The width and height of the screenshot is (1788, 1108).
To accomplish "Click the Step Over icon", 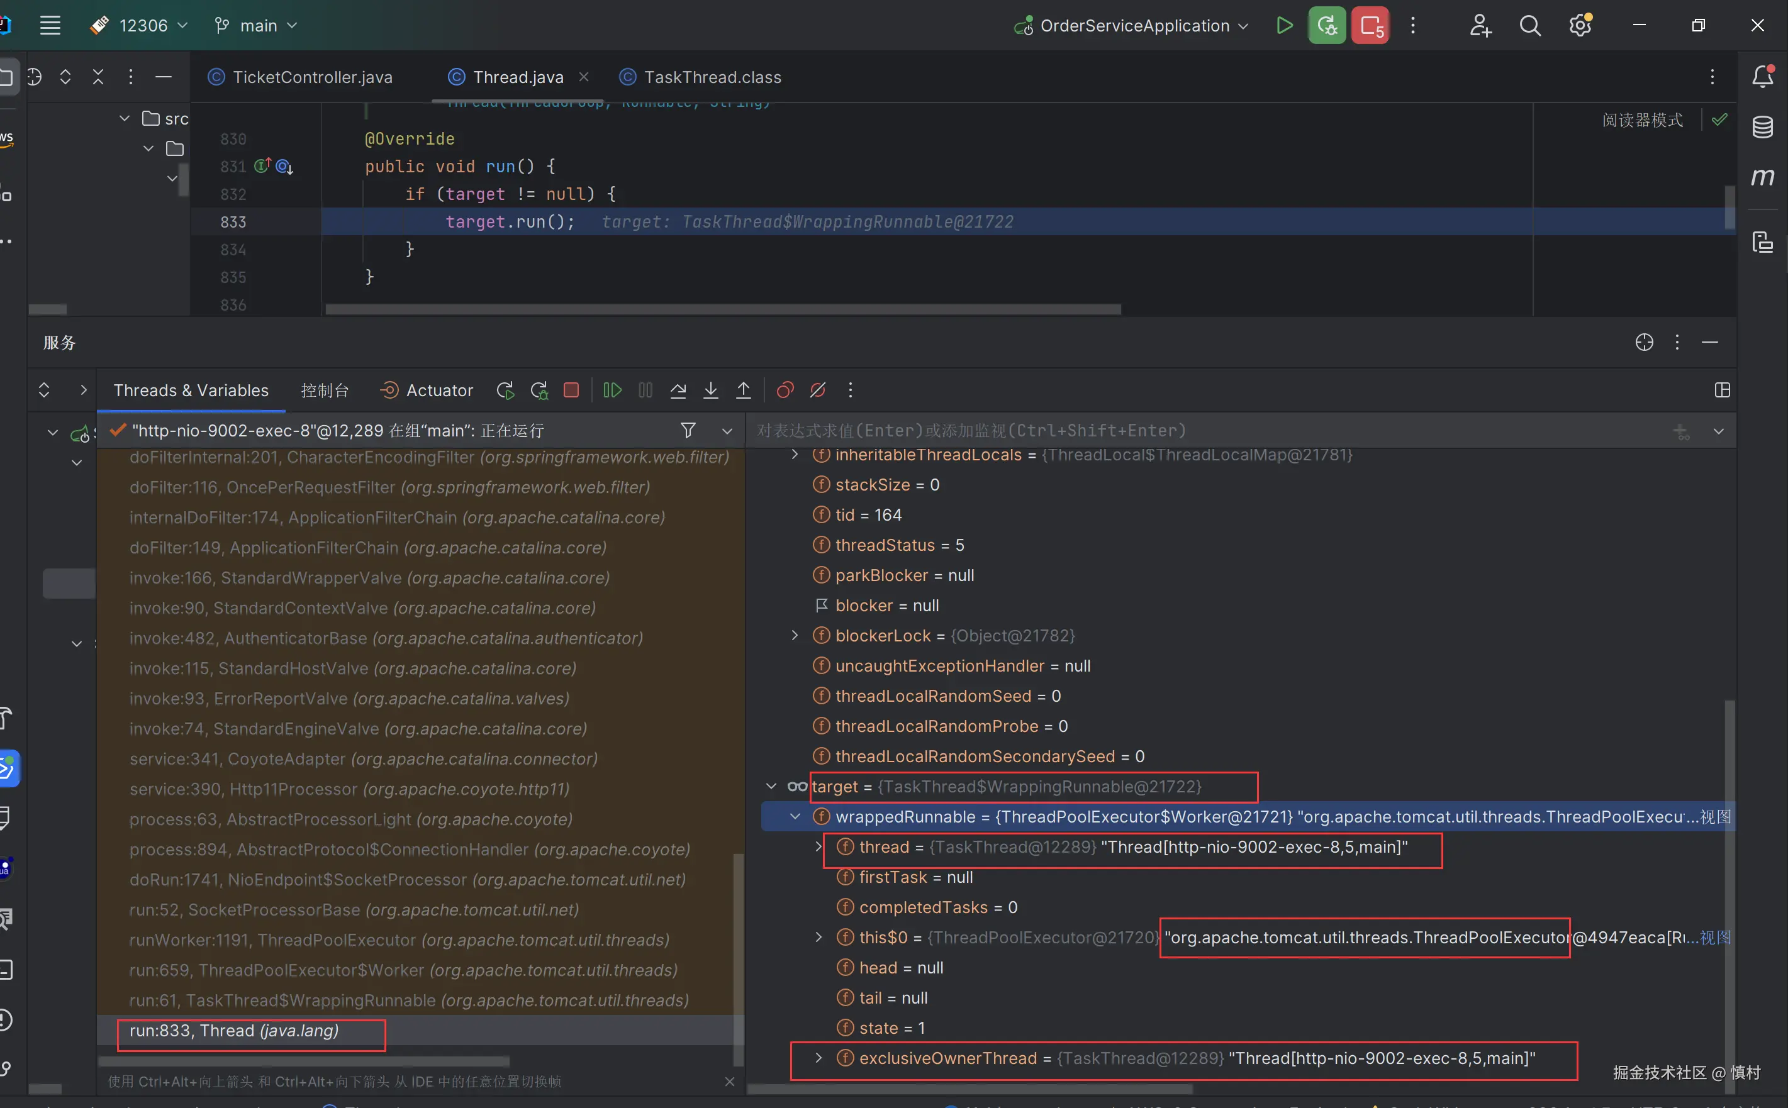I will pyautogui.click(x=678, y=390).
